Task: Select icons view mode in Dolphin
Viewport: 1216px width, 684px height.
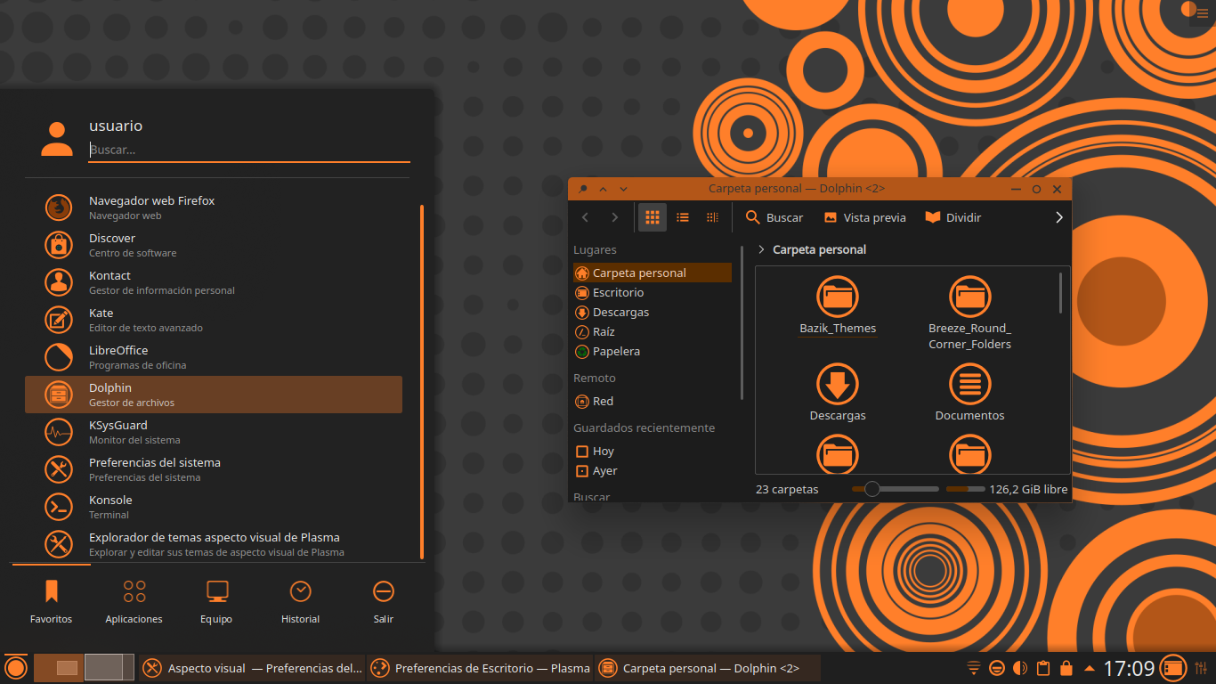Action: [653, 217]
